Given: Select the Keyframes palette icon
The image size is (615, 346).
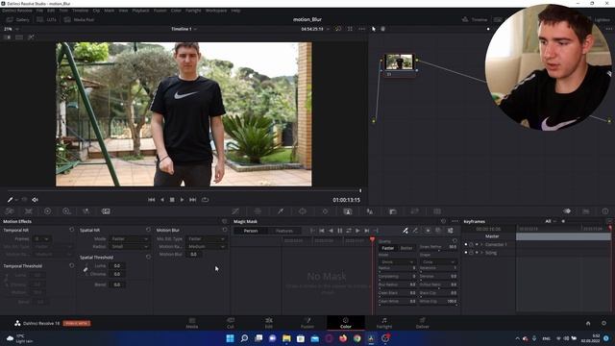Looking at the screenshot, I should [567, 211].
